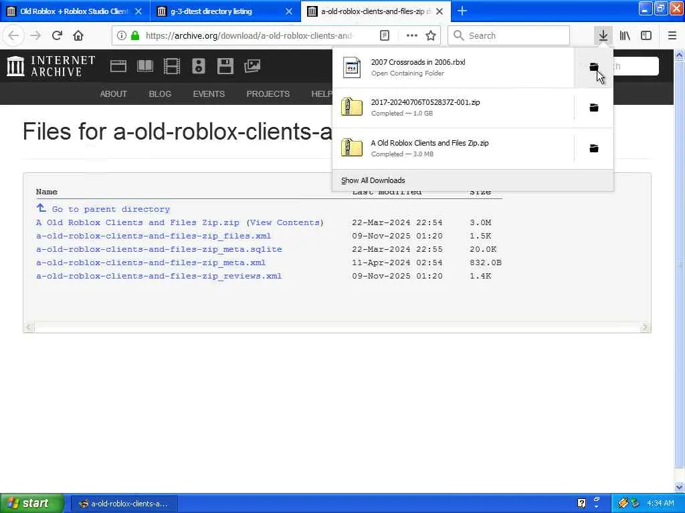This screenshot has width=685, height=513.
Task: Open folder for 2017-20240706T052837Z-001.zip
Action: point(594,108)
